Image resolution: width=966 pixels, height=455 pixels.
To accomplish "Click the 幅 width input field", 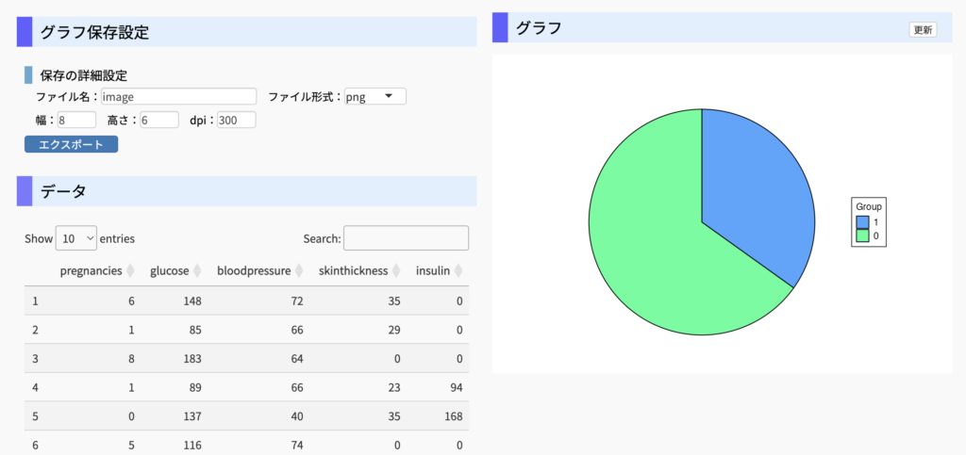I will click(x=77, y=120).
